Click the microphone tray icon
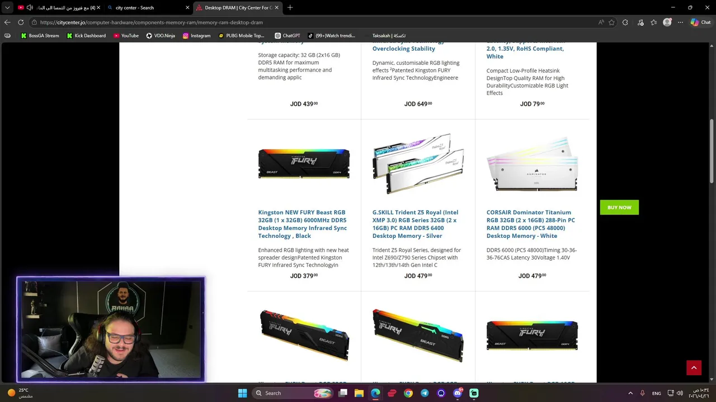The width and height of the screenshot is (716, 402). [x=643, y=393]
